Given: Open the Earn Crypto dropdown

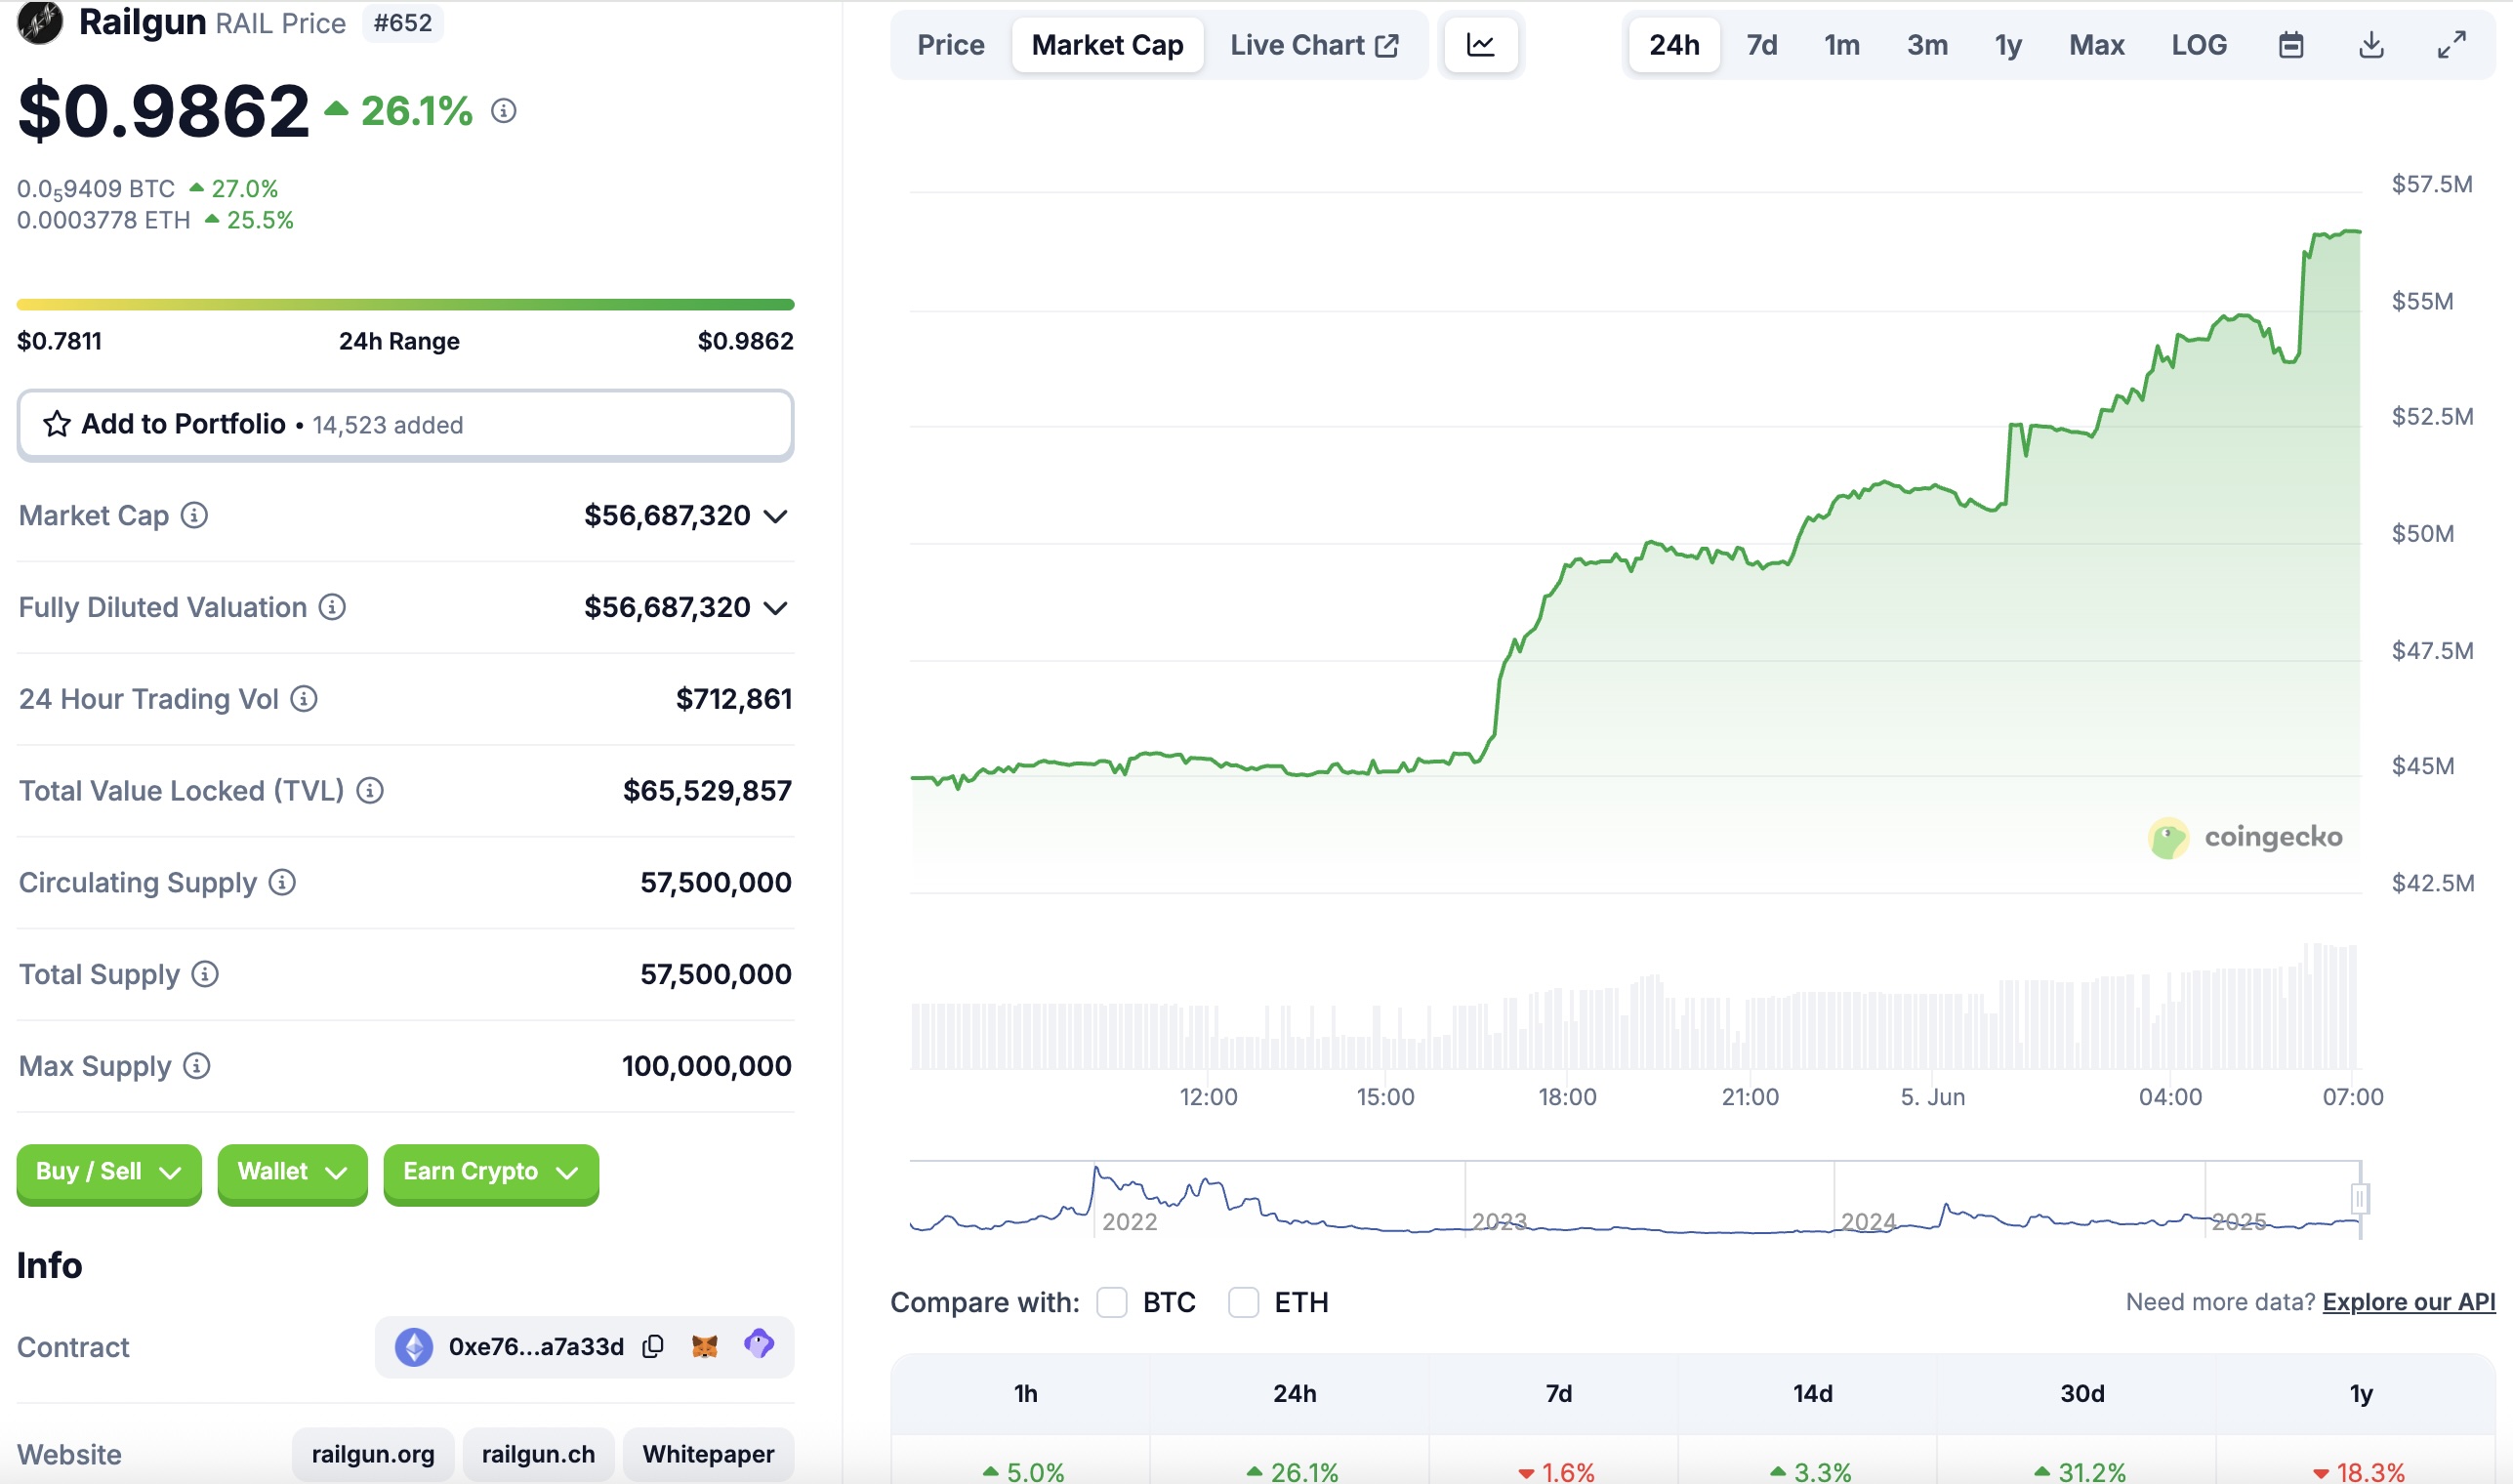Looking at the screenshot, I should [490, 1172].
